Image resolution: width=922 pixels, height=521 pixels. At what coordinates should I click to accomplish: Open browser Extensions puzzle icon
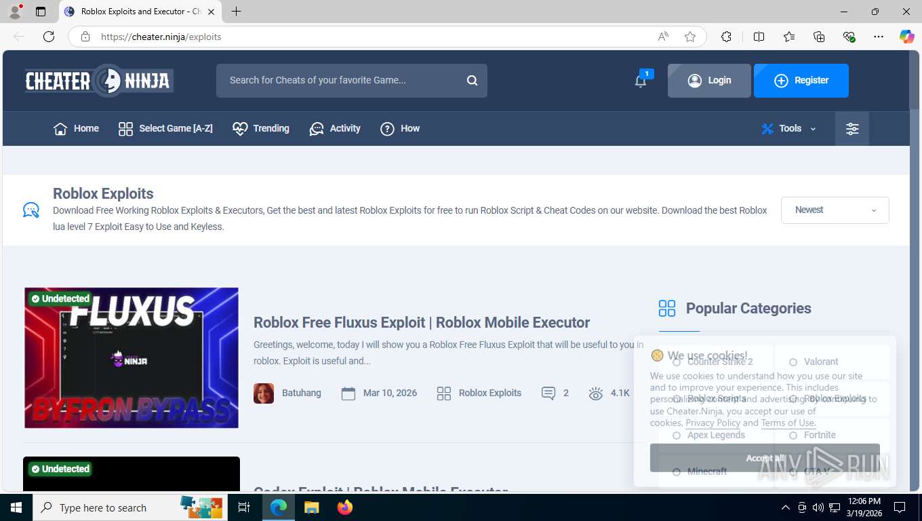tap(727, 37)
